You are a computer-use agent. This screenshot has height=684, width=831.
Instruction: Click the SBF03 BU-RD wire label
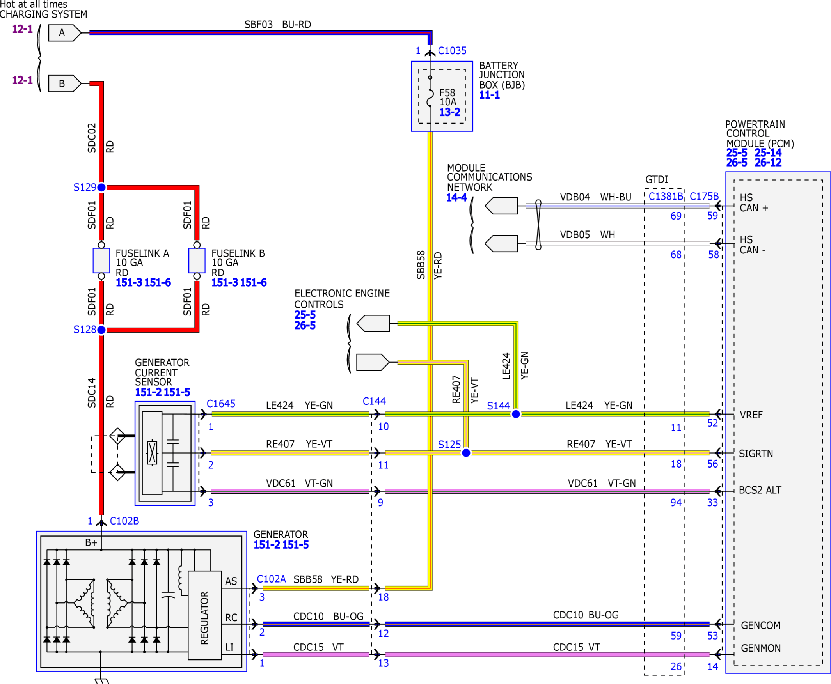click(277, 25)
